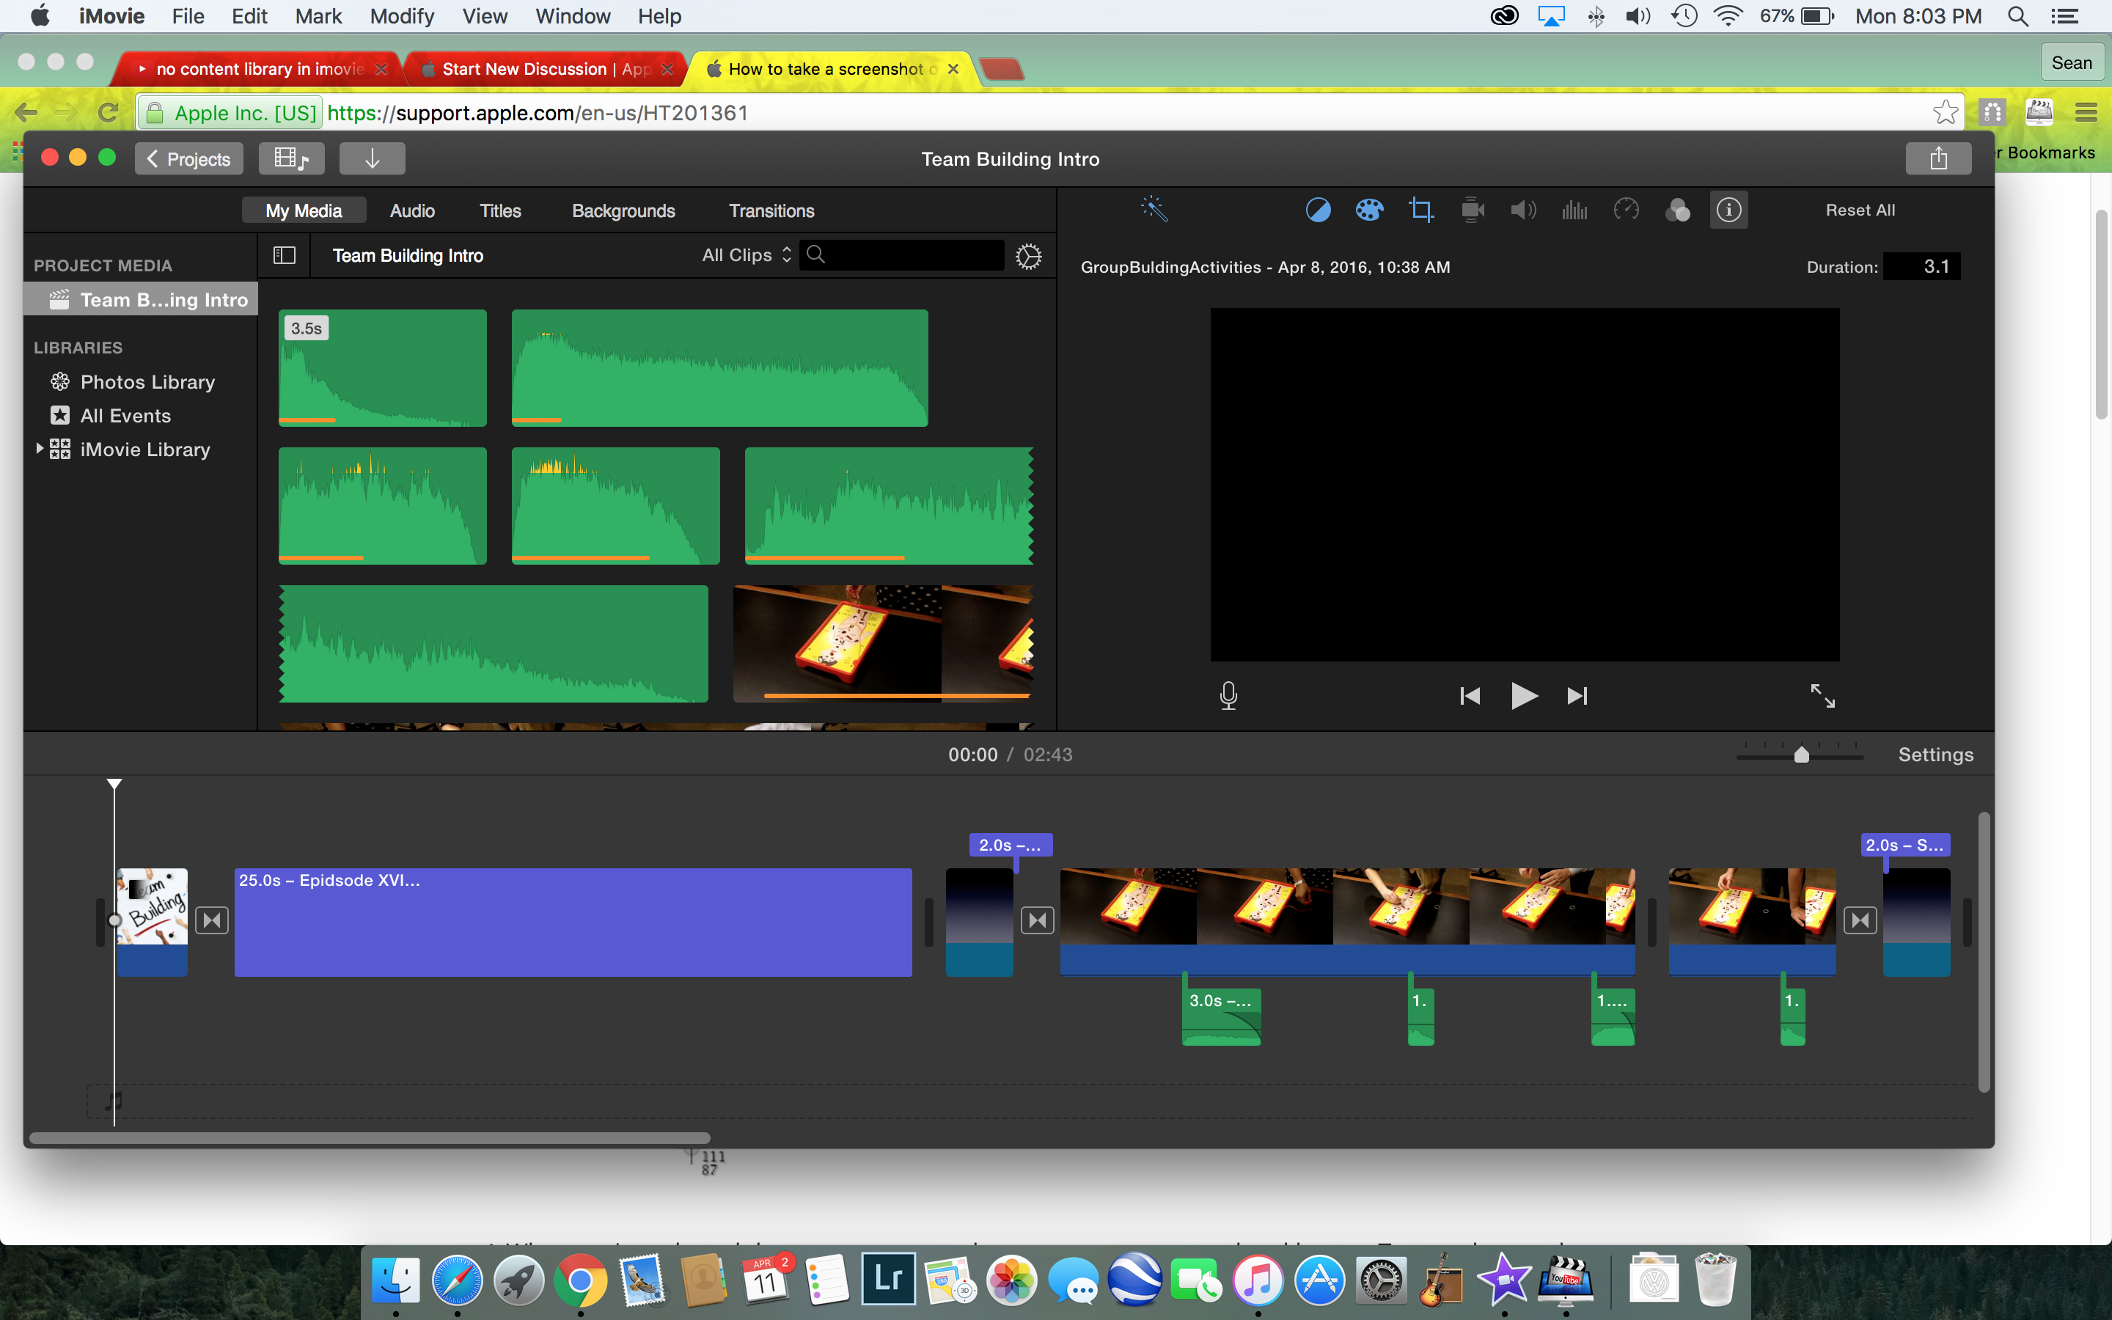Jump to previous clip in viewer
Image resolution: width=2112 pixels, height=1320 pixels.
[x=1470, y=696]
